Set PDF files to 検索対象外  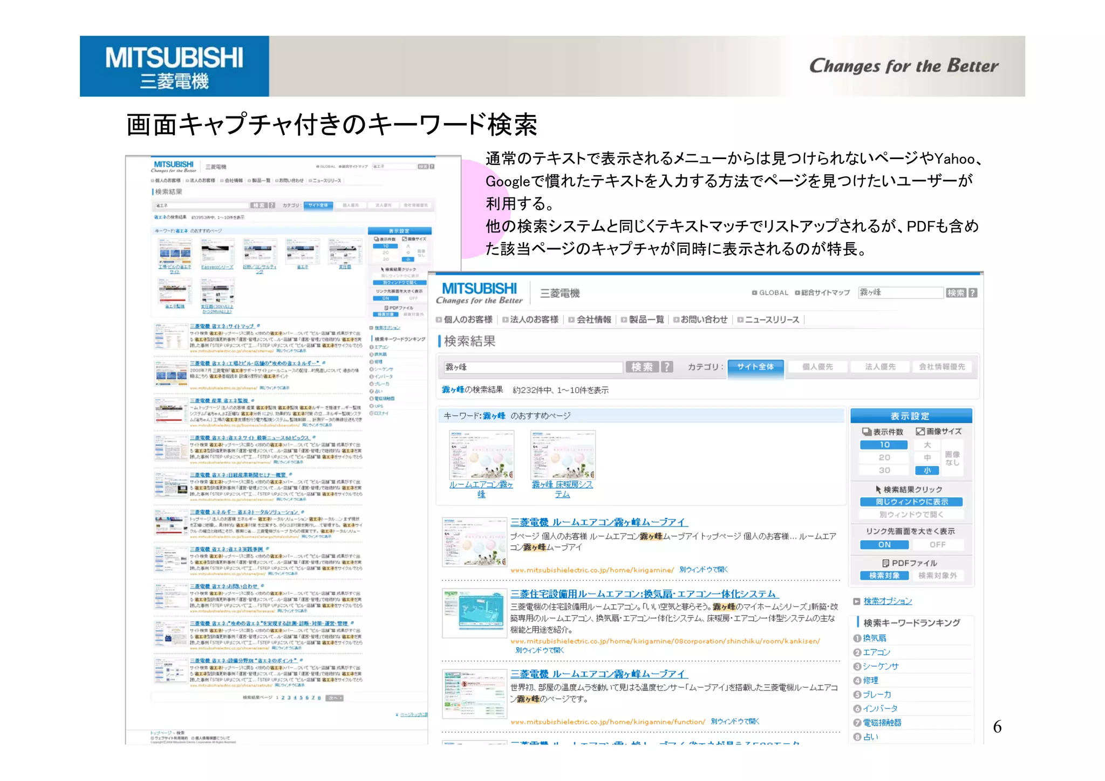point(937,576)
